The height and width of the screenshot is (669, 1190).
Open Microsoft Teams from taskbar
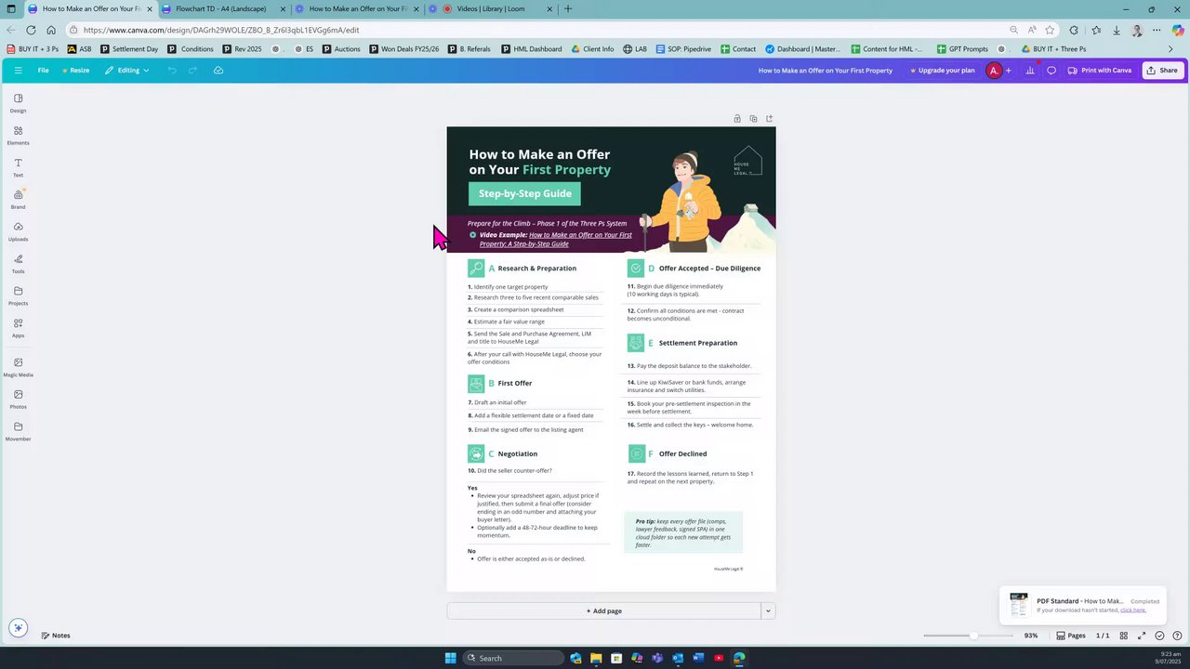coord(657,658)
